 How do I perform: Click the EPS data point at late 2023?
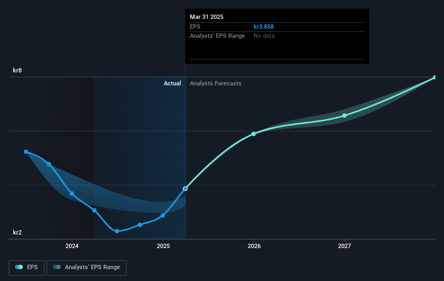click(49, 164)
